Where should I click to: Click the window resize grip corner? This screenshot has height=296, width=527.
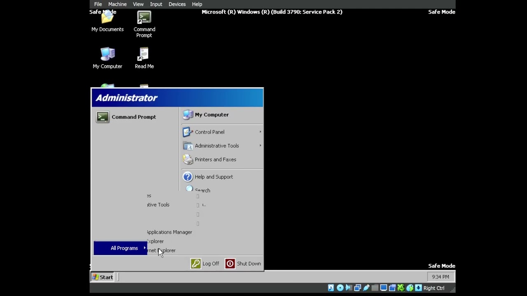coord(452,289)
